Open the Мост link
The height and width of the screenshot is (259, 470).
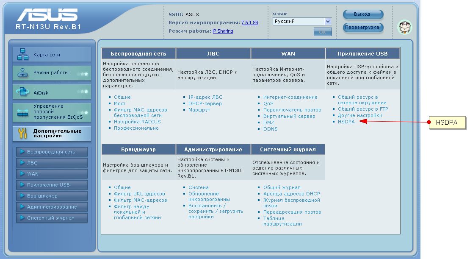pos(119,103)
